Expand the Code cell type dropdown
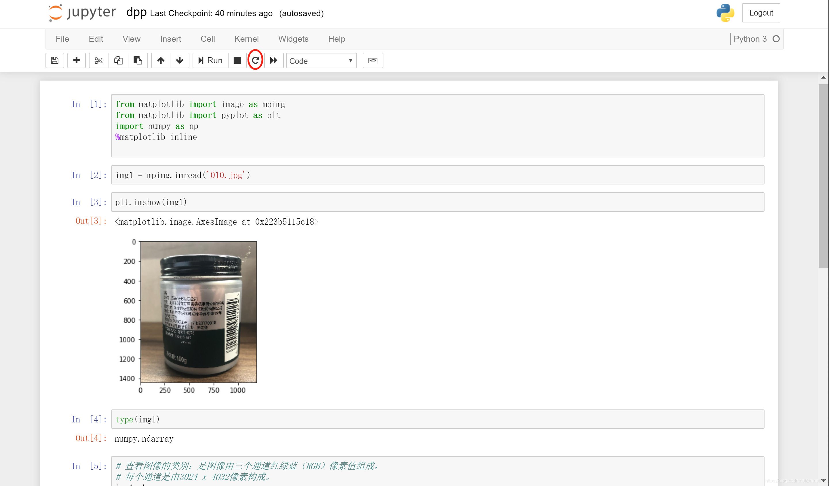This screenshot has width=829, height=486. click(321, 61)
